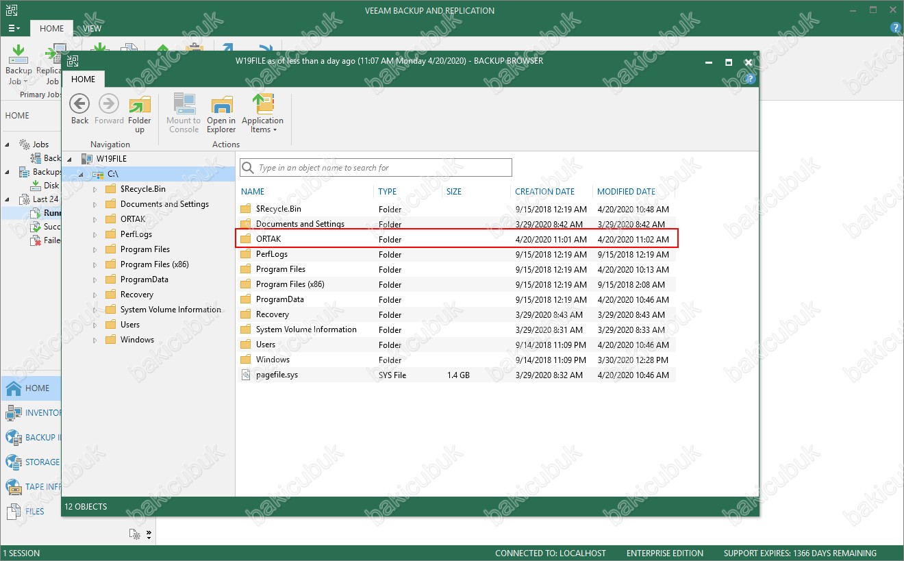Viewport: 904px width, 561px height.
Task: Collapse the Jobs node in main window
Action: pos(8,145)
